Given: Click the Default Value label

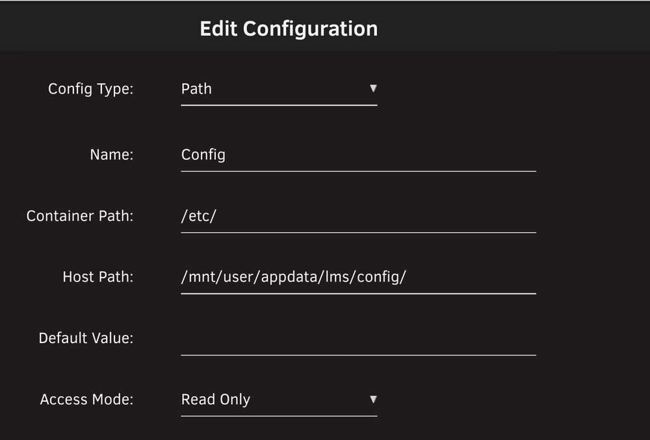Looking at the screenshot, I should tap(86, 338).
